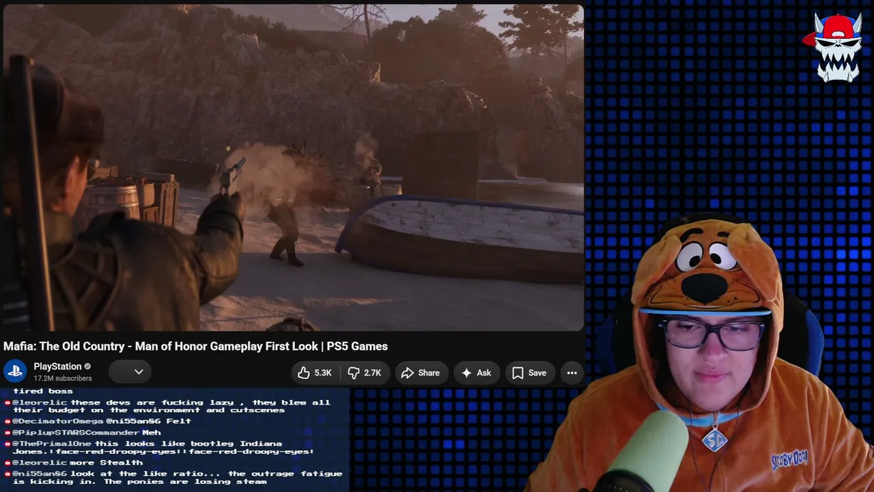Open the three-dot more actions menu

point(572,372)
